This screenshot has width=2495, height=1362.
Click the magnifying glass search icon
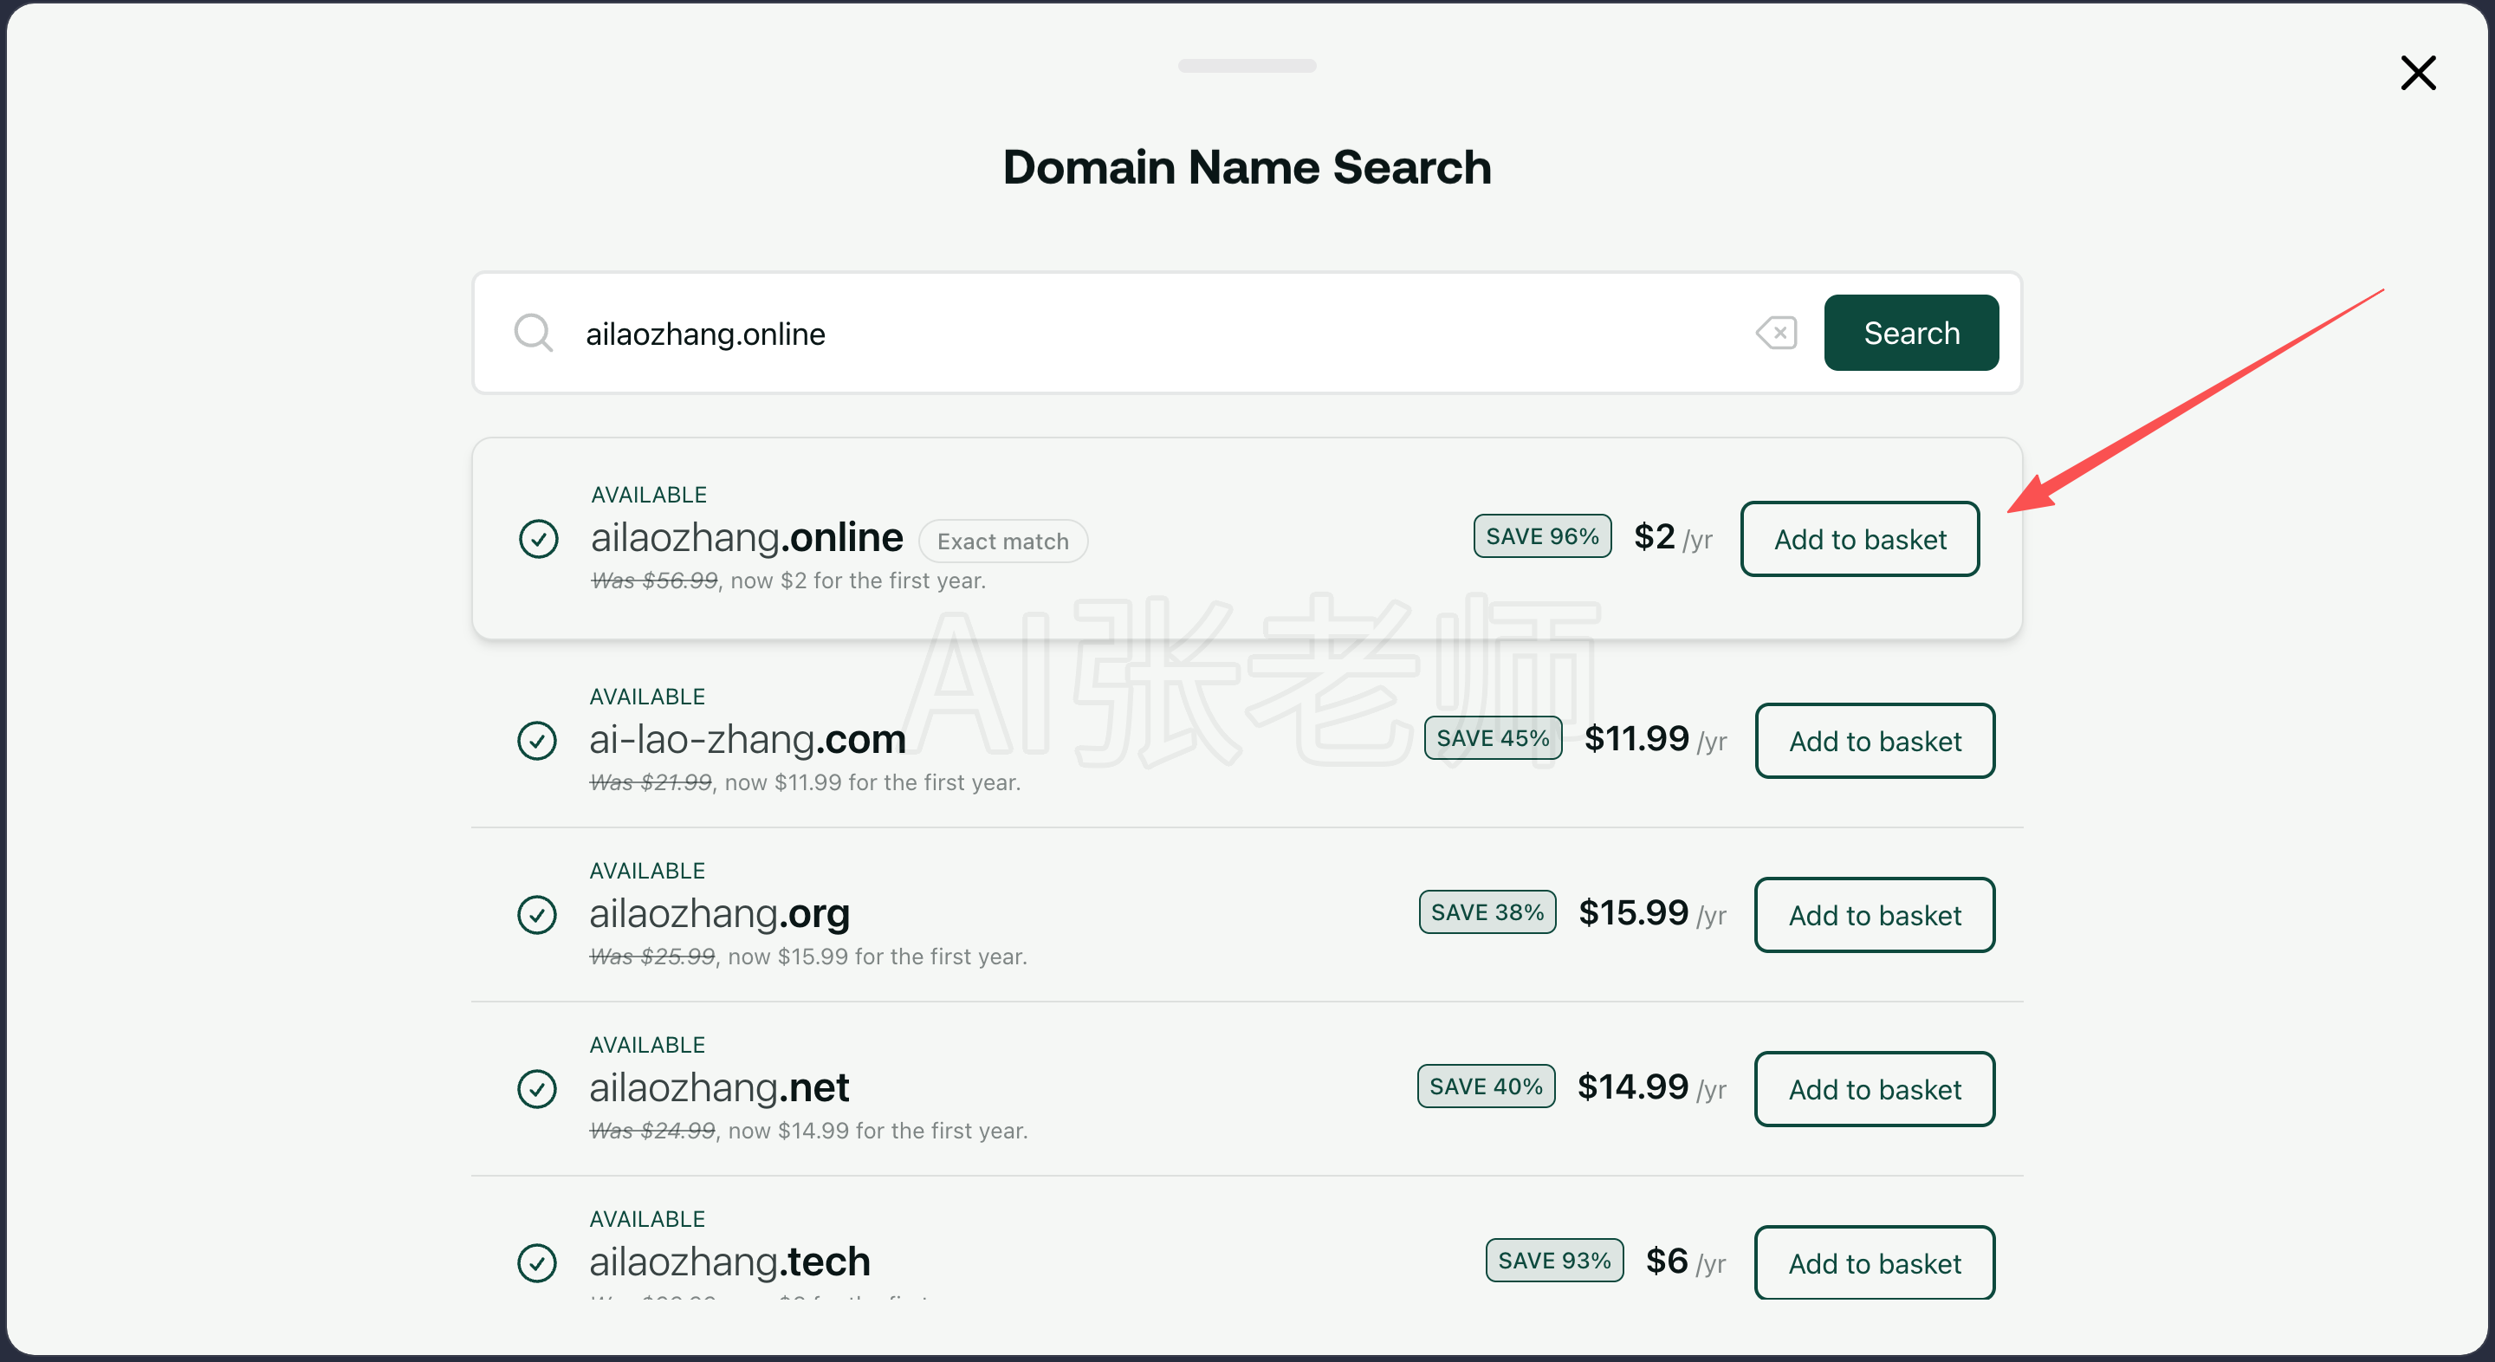533,332
